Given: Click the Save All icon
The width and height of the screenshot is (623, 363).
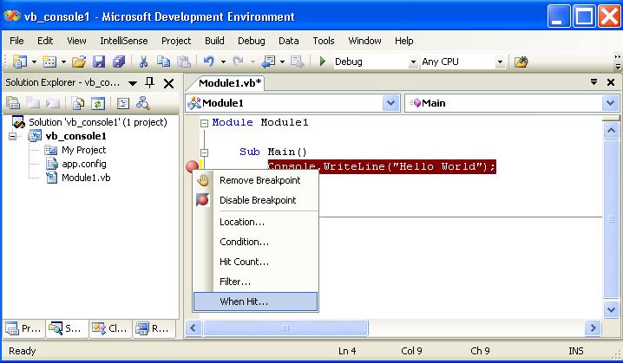Looking at the screenshot, I should tap(118, 62).
